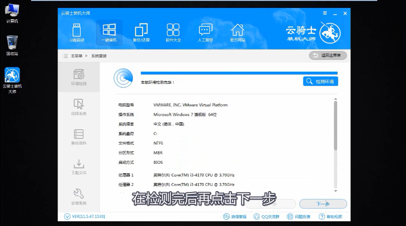Click the MBR partition value
The image size is (406, 226).
pyautogui.click(x=158, y=153)
